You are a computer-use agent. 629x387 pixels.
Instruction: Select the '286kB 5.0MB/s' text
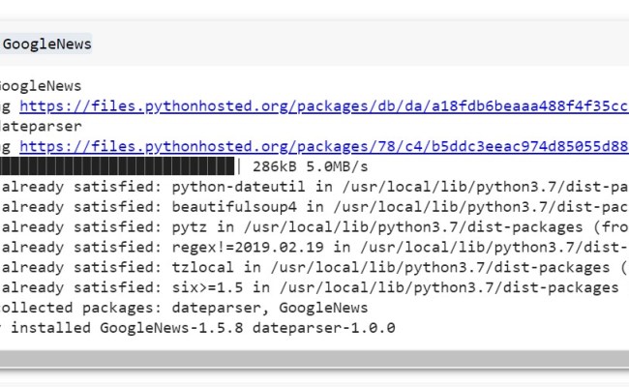pos(310,166)
